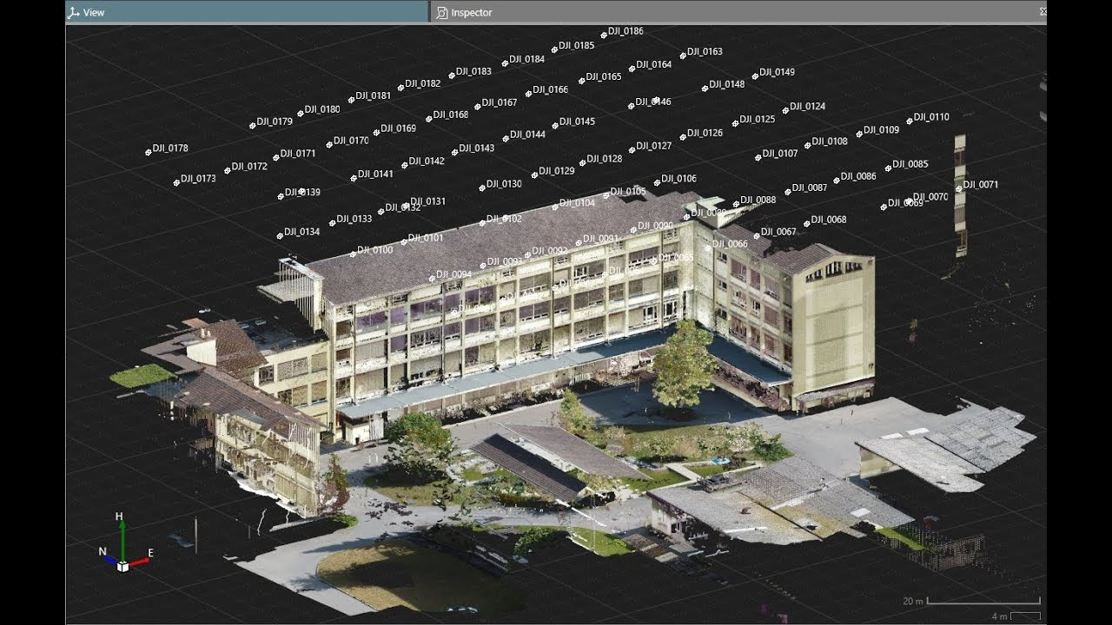1112x625 pixels.
Task: Click the DJI_0170 camera label
Action: pos(352,140)
